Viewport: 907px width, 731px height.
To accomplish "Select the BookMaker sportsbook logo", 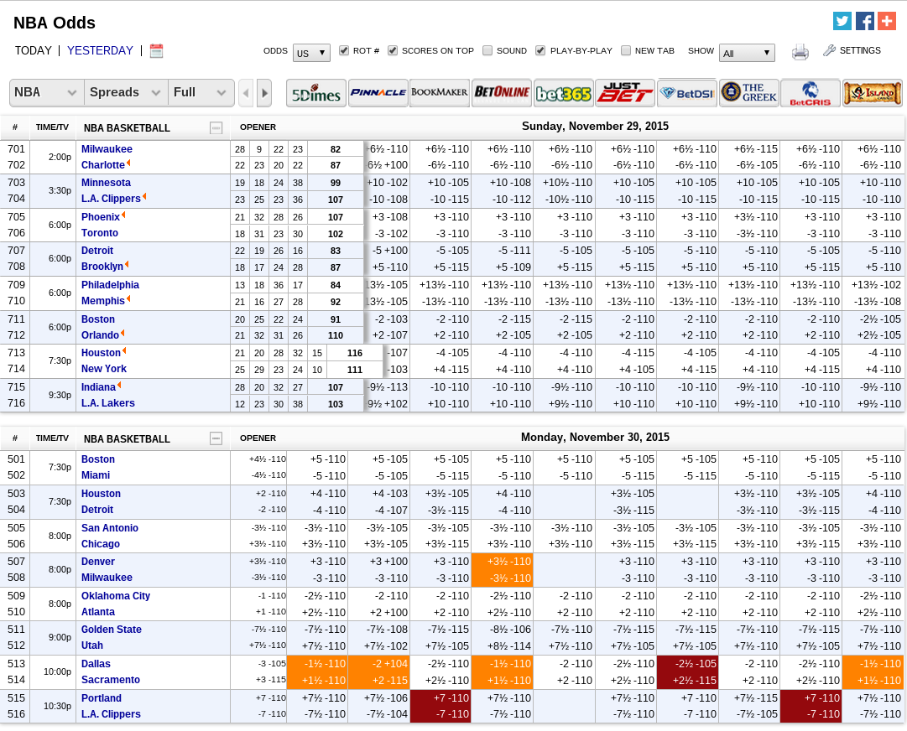I will click(x=439, y=93).
